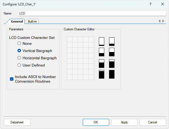Select the top-right two-row bargraph character

coord(112,42)
